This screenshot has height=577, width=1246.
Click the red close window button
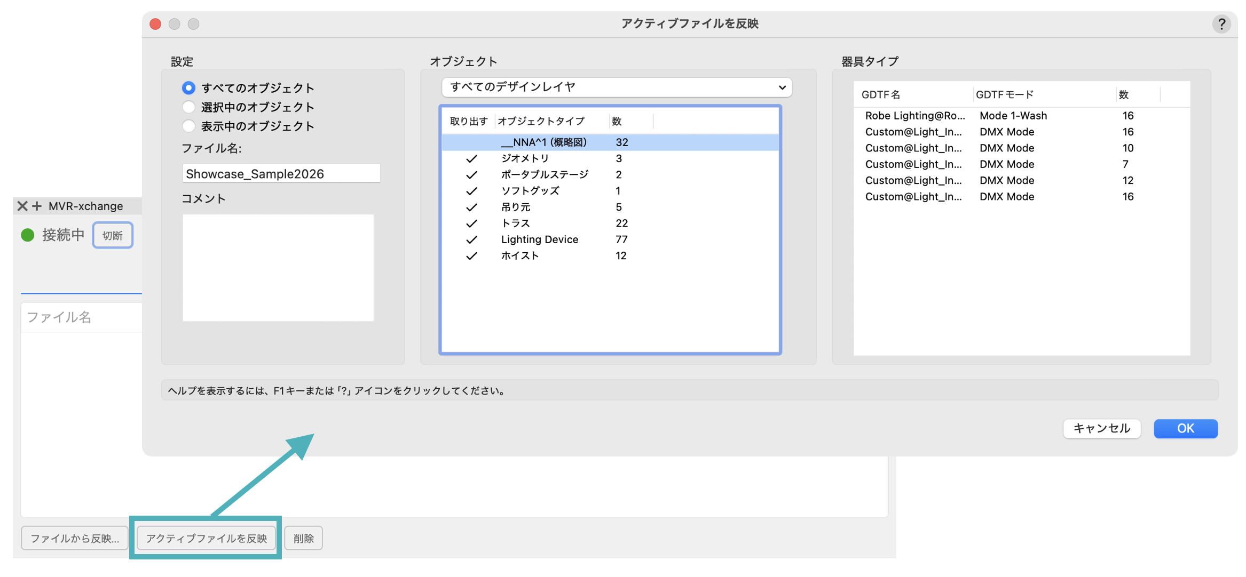(155, 24)
